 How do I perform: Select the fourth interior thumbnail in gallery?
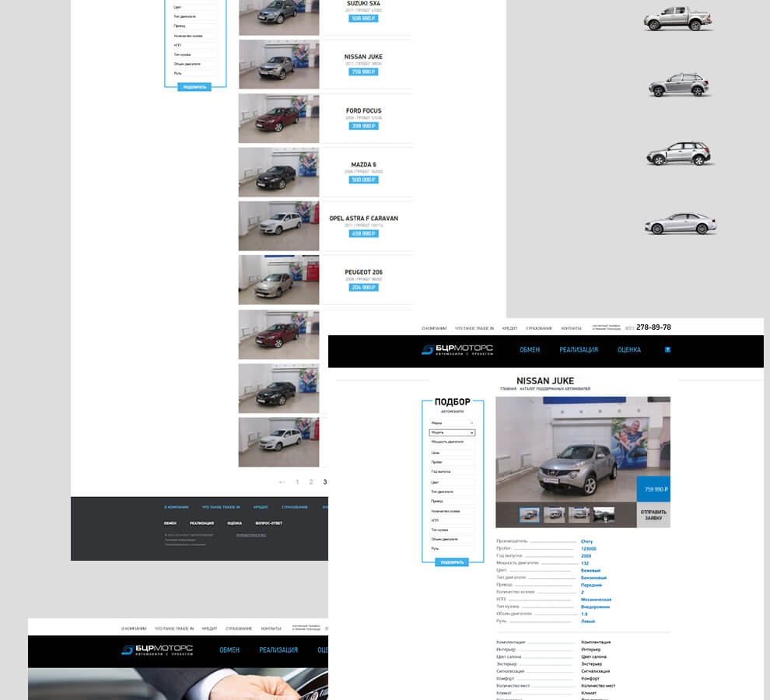coord(604,514)
